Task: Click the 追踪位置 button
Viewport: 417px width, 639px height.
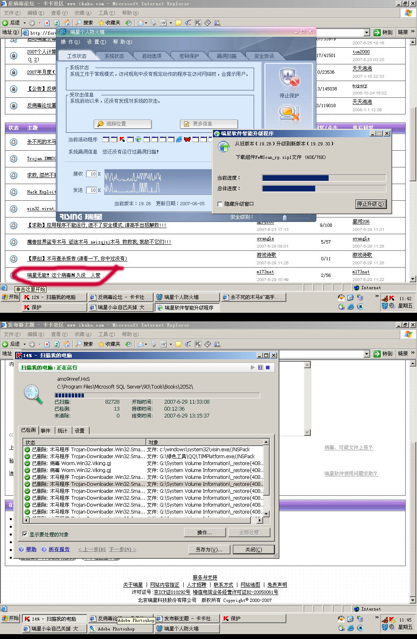Action: click(123, 124)
